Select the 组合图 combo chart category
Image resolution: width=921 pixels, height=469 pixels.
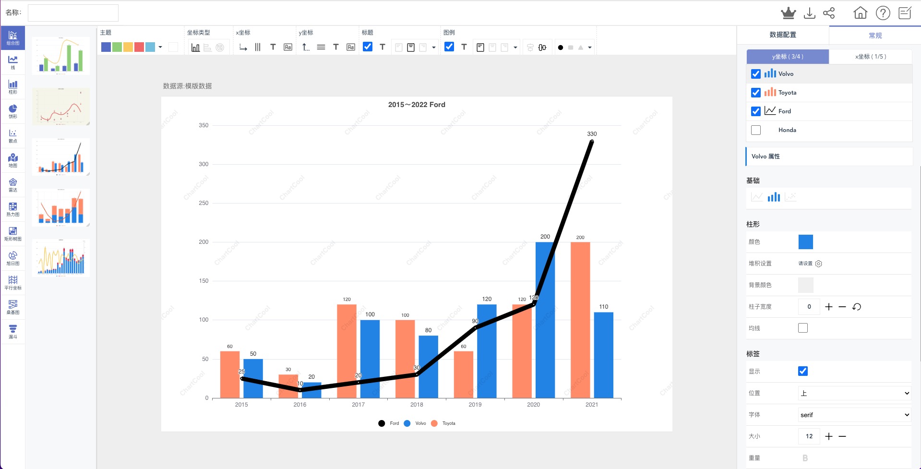[x=13, y=38]
